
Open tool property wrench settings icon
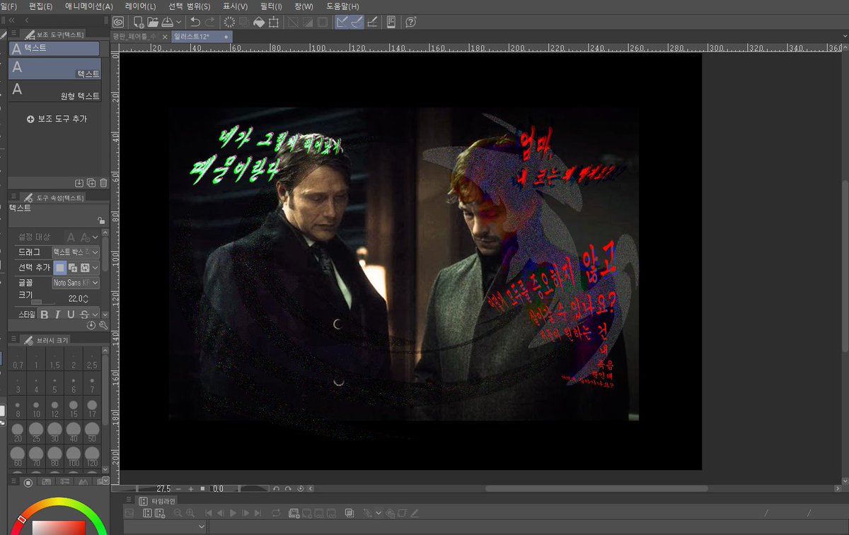point(103,325)
